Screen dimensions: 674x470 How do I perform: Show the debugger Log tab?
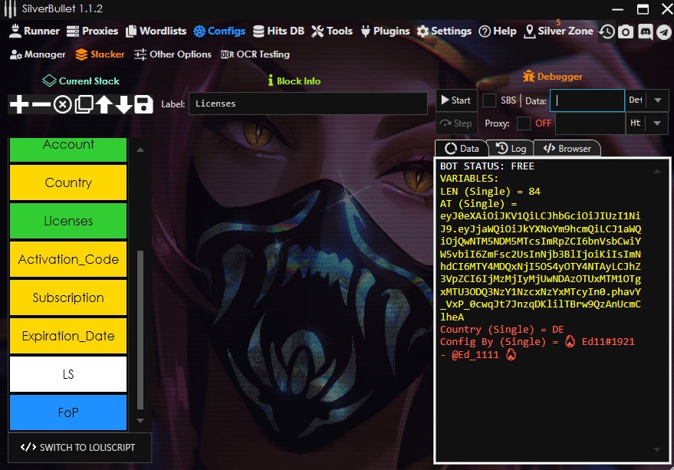pos(511,148)
